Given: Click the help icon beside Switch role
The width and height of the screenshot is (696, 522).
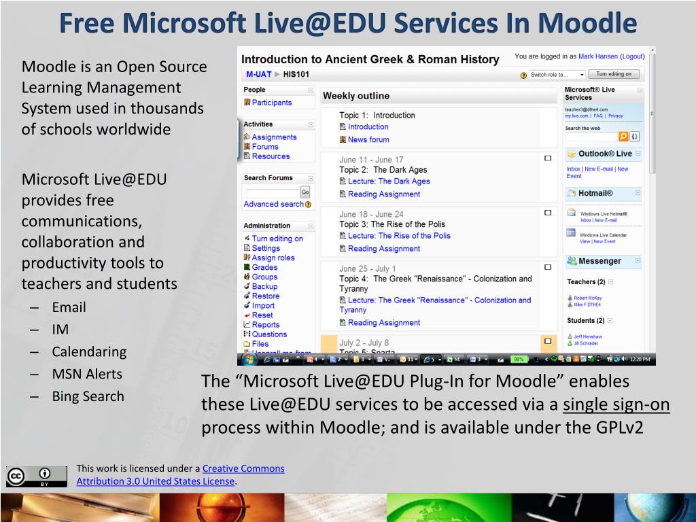Looking at the screenshot, I should point(523,75).
